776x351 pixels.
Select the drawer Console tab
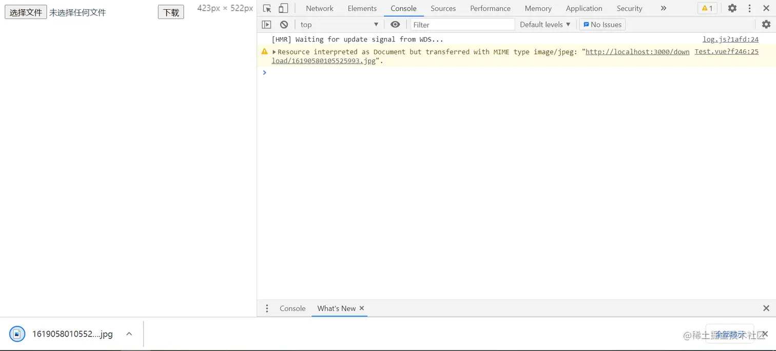[x=293, y=308]
